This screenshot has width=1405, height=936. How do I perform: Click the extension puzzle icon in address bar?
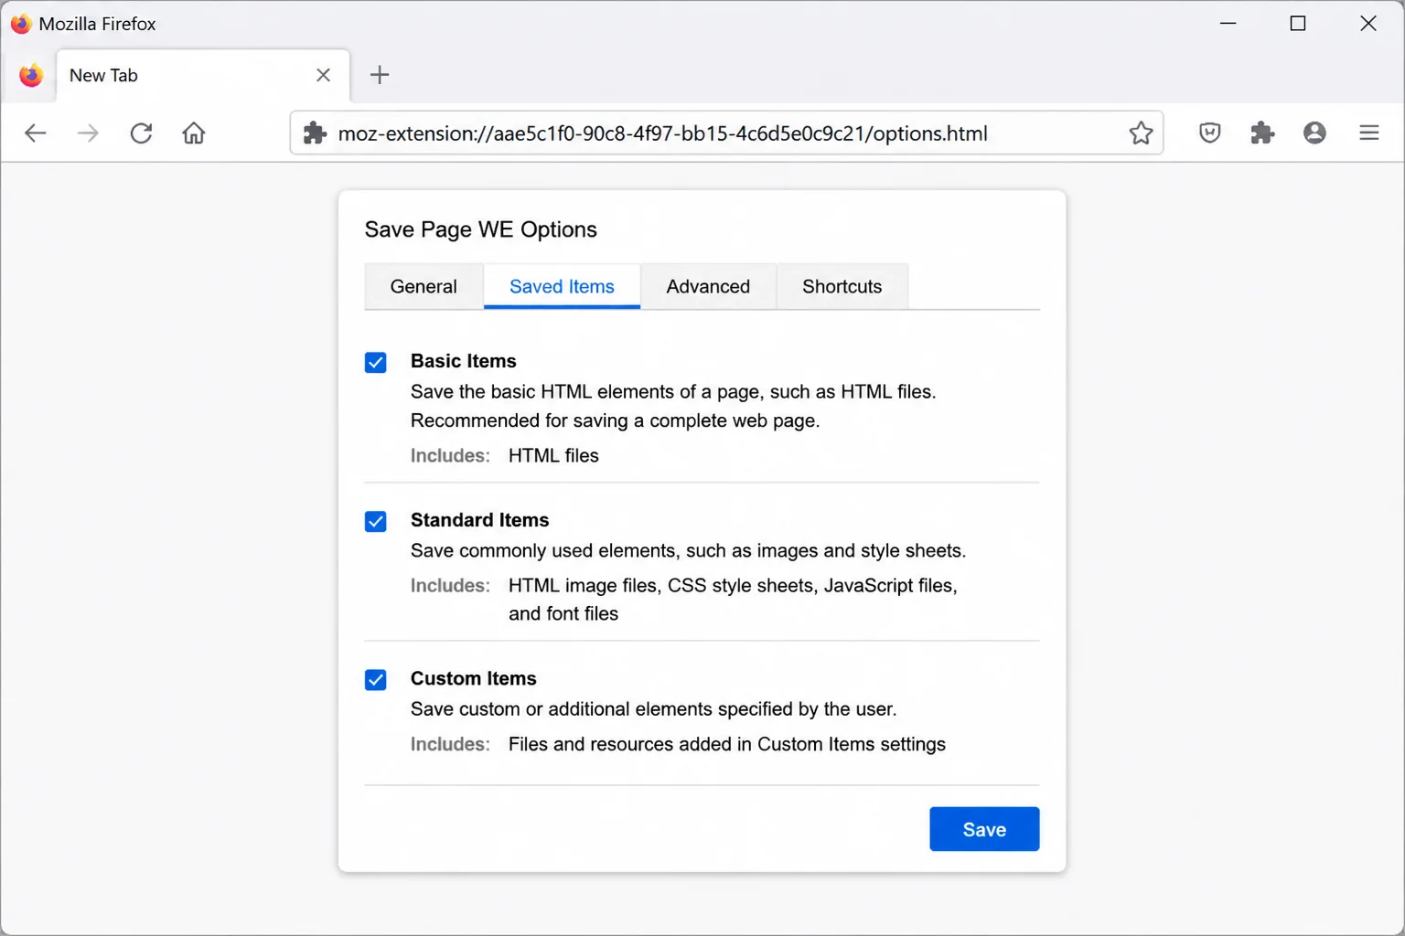click(x=315, y=133)
